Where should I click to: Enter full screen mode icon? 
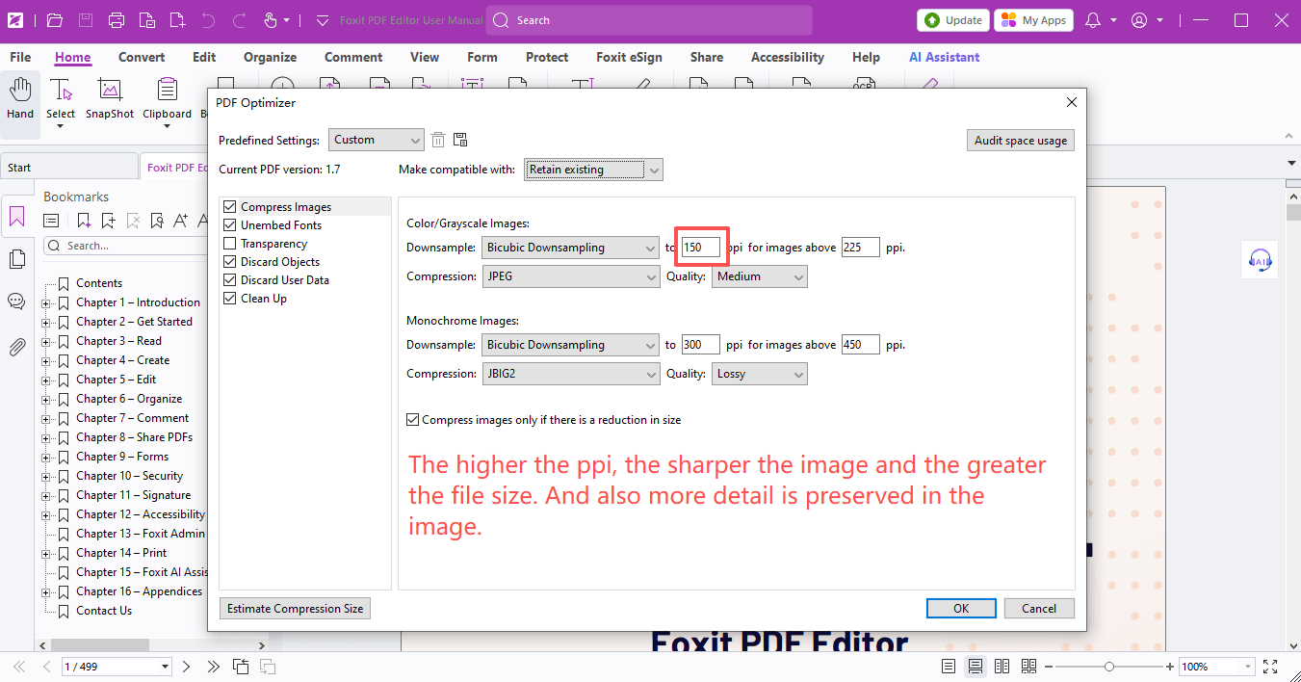click(1270, 667)
